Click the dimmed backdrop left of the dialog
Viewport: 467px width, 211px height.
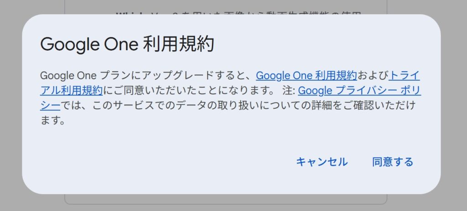[x=11, y=105]
